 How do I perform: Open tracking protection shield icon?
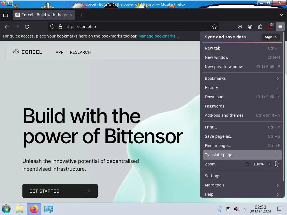52,27
